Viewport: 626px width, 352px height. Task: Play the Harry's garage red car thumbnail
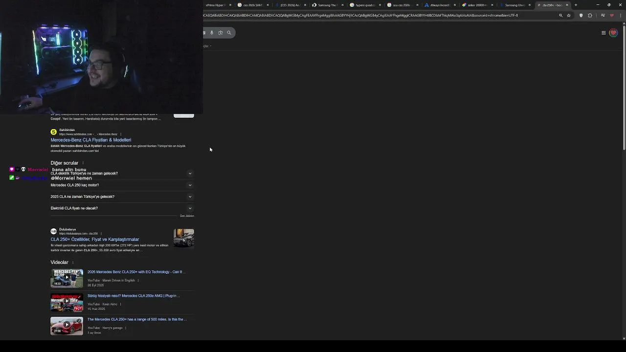(x=67, y=326)
